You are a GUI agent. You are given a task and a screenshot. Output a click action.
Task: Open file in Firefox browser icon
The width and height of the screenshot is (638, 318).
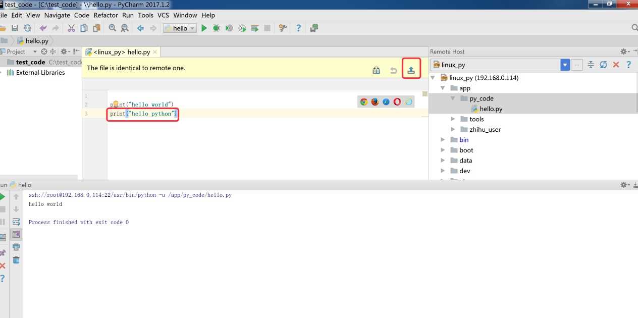point(375,101)
